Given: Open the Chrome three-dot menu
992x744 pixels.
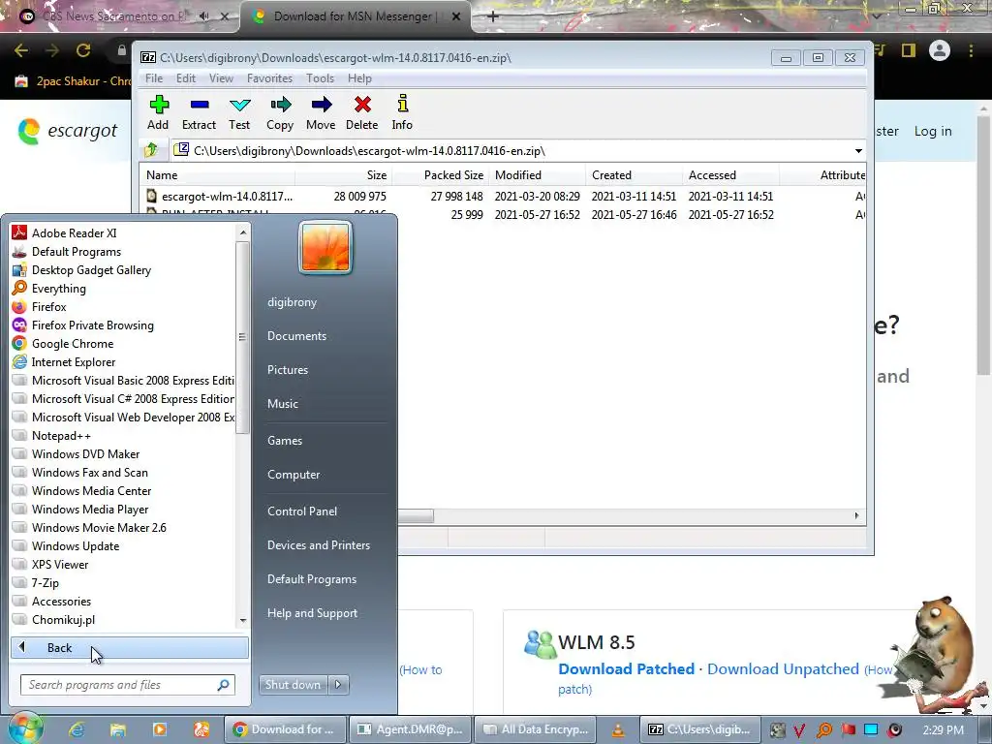Looking at the screenshot, I should (971, 50).
